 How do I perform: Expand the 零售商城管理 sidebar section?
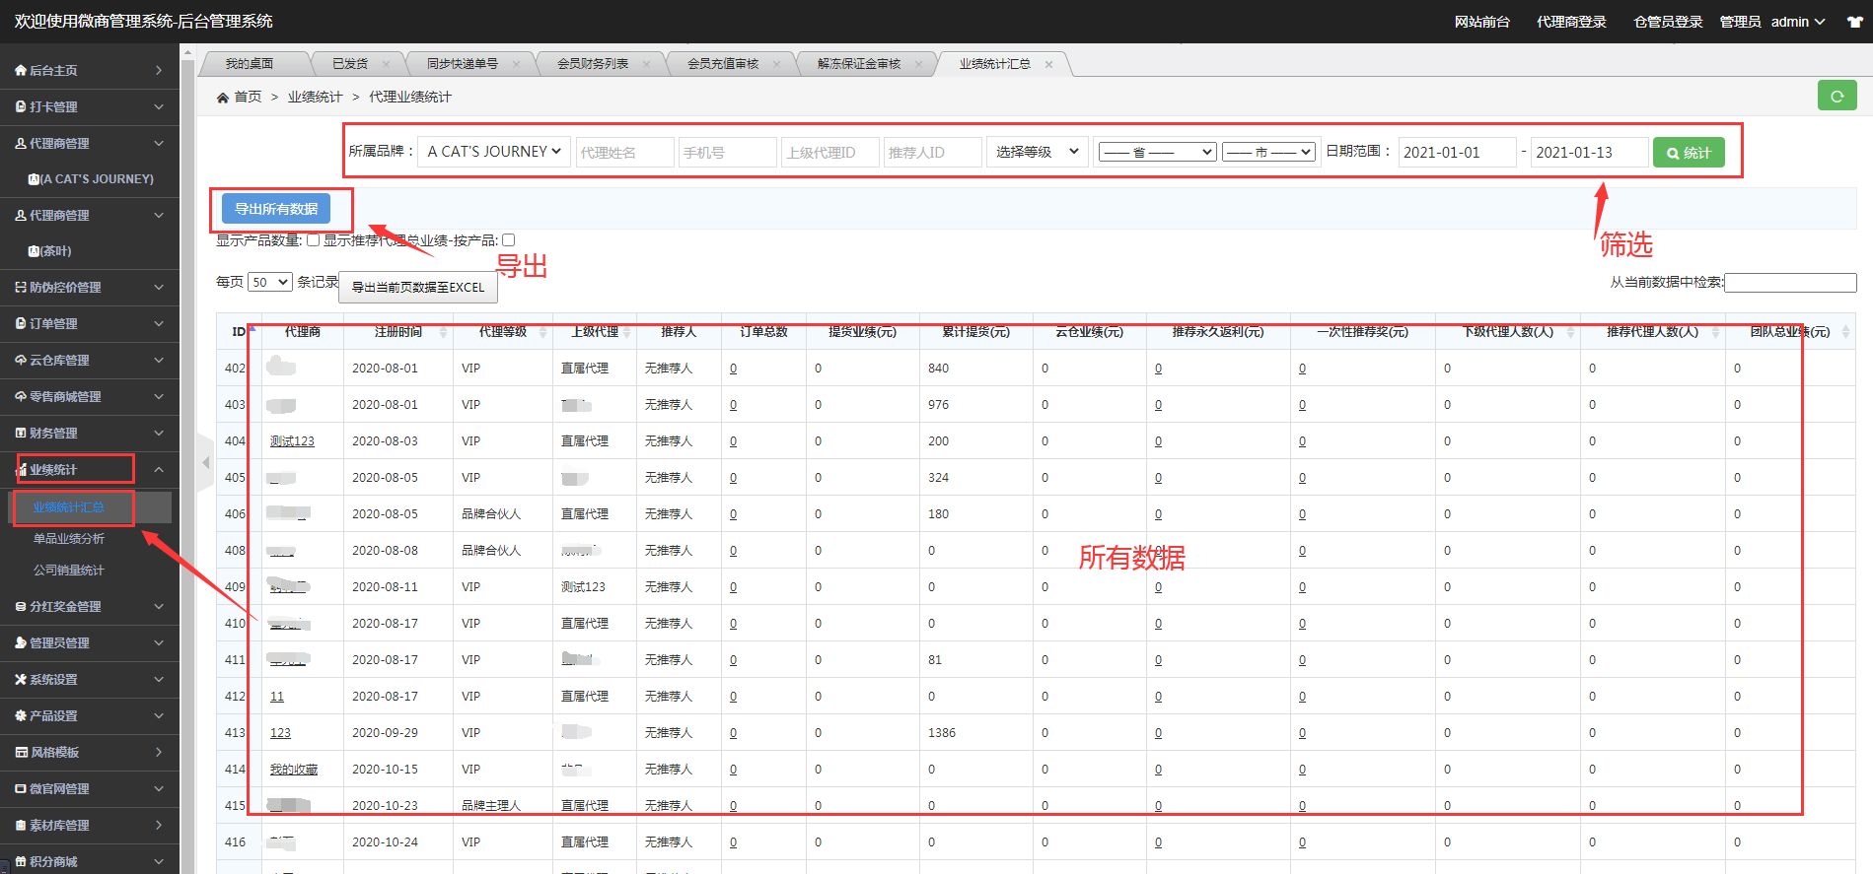[159, 396]
